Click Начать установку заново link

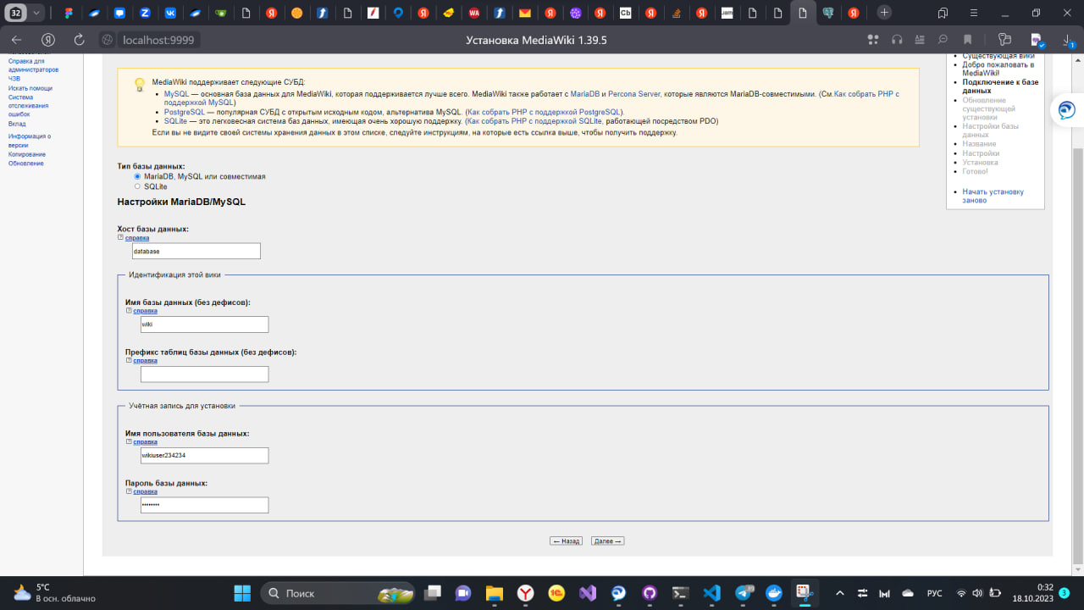click(993, 196)
